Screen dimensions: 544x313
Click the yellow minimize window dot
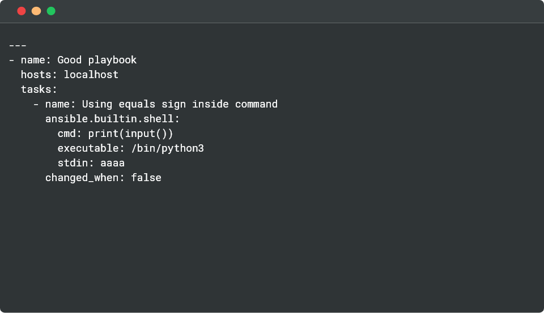point(36,11)
